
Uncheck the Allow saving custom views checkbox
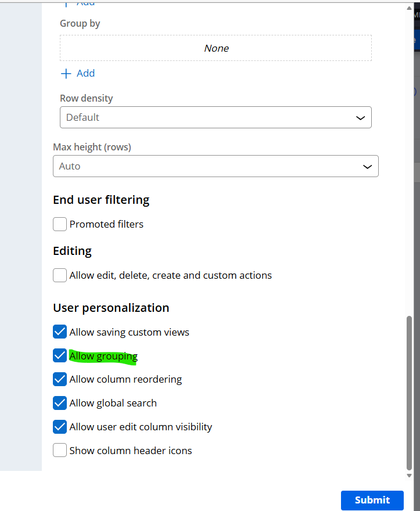click(x=60, y=332)
